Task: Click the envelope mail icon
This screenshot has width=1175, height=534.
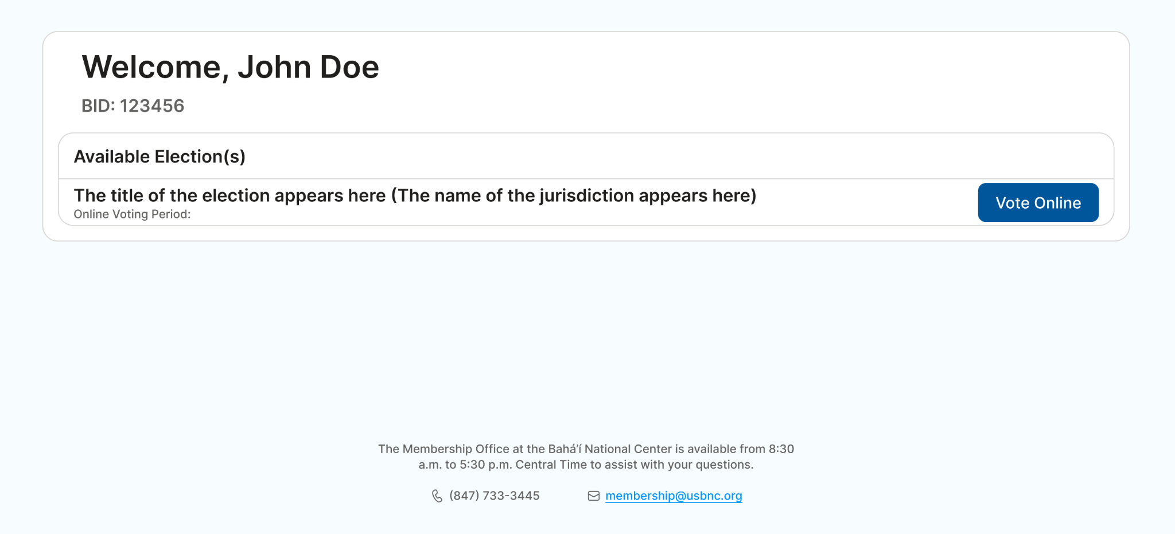Action: (x=593, y=496)
